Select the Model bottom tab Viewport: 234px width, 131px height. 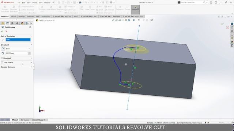[15, 120]
